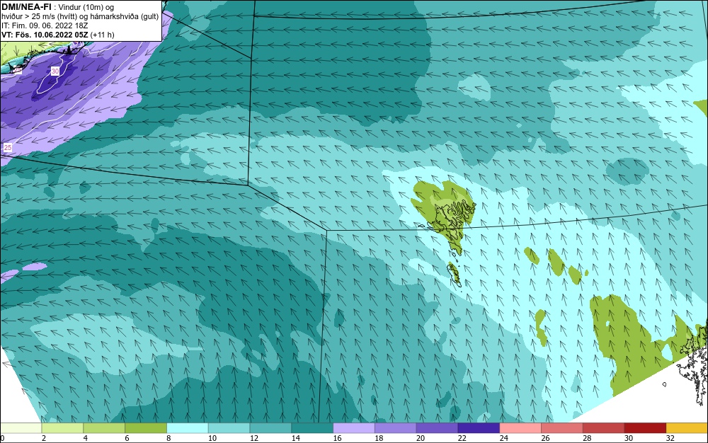Choose the dark indigo 22–24 m/s legend swatch
The height and width of the screenshot is (443, 708).
(479, 428)
